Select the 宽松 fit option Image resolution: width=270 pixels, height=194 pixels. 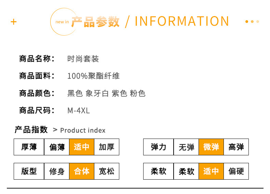(107, 171)
